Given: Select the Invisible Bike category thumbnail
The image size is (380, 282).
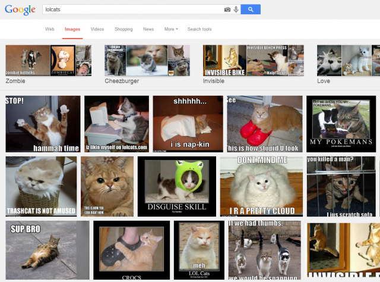Looking at the screenshot, I should (x=224, y=61).
